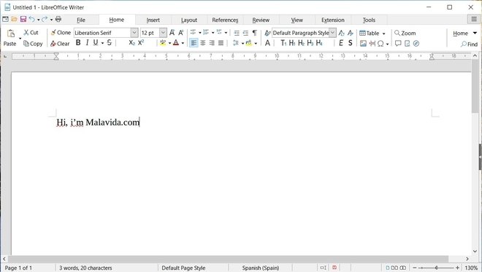Print the document with the printer icon
482x272 pixels.
coord(58,20)
